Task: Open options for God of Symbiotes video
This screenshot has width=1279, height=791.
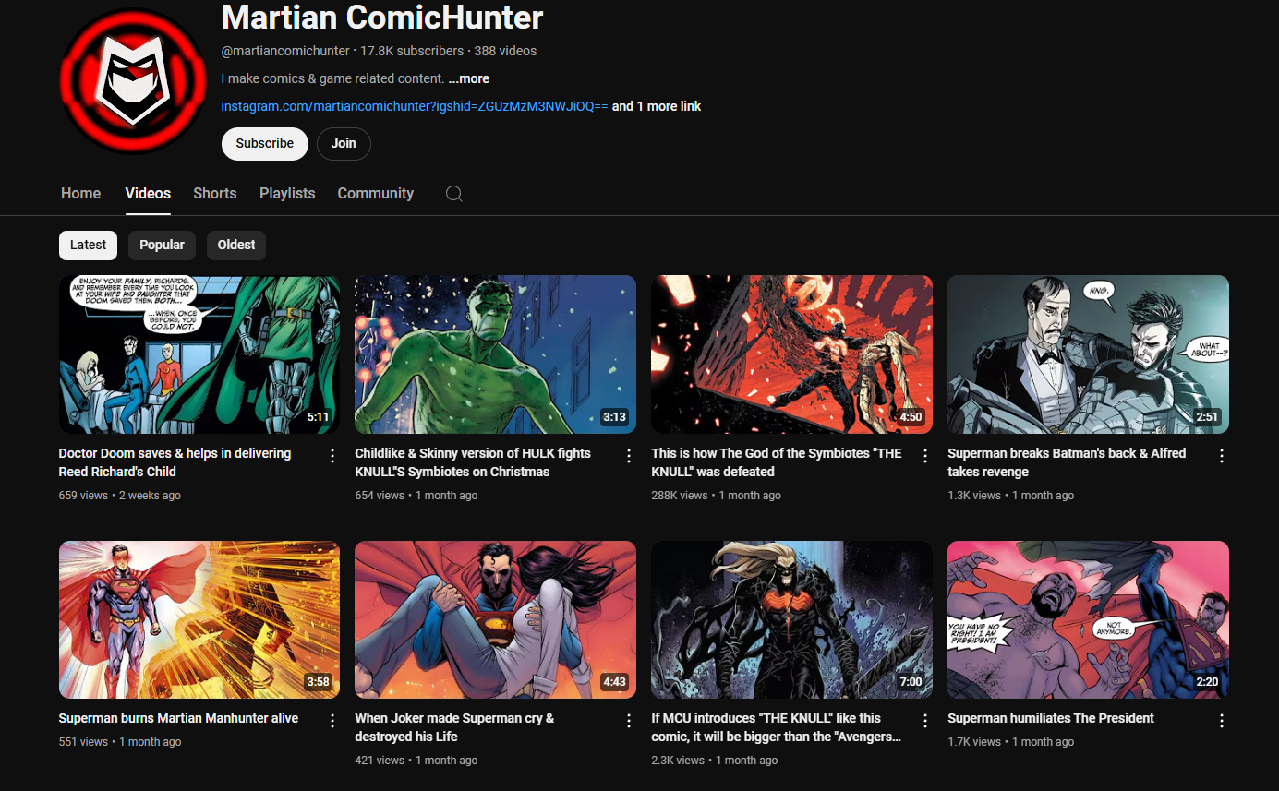Action: pyautogui.click(x=924, y=456)
